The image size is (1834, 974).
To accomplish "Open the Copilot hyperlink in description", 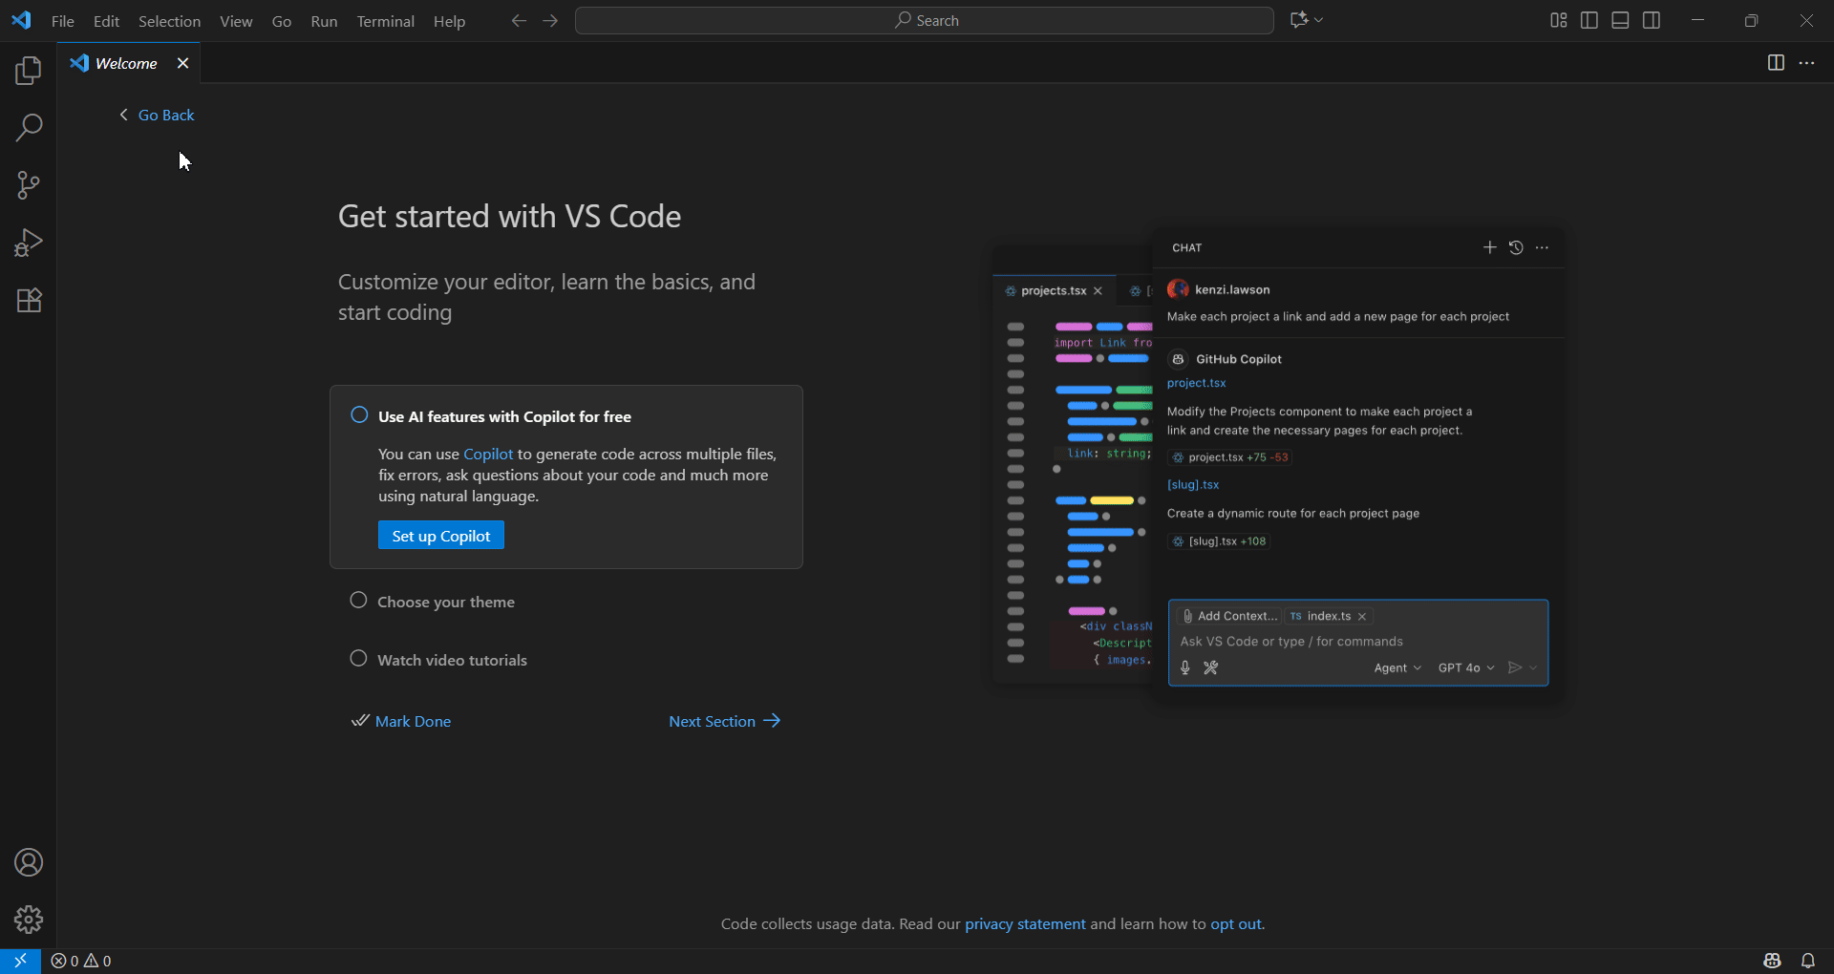I will click(x=488, y=454).
